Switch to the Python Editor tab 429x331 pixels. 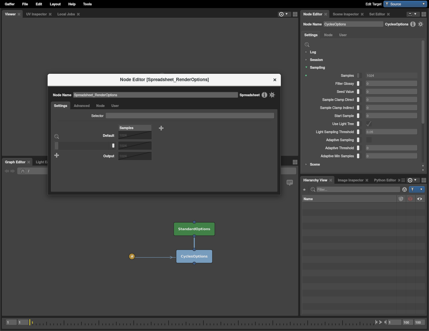click(x=385, y=180)
